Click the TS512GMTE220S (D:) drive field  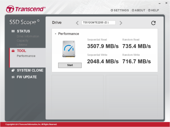tap(98, 23)
